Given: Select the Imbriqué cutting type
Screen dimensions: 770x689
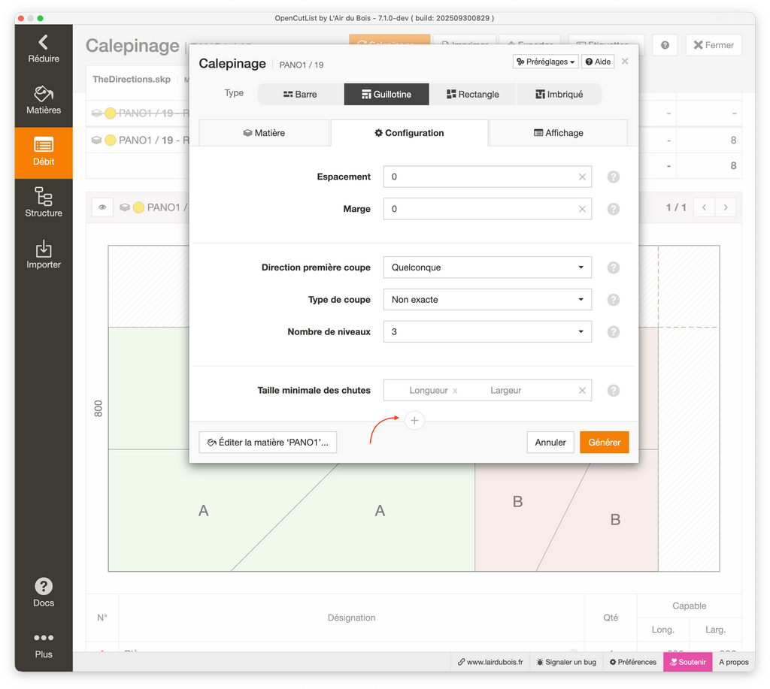Looking at the screenshot, I should click(x=559, y=94).
